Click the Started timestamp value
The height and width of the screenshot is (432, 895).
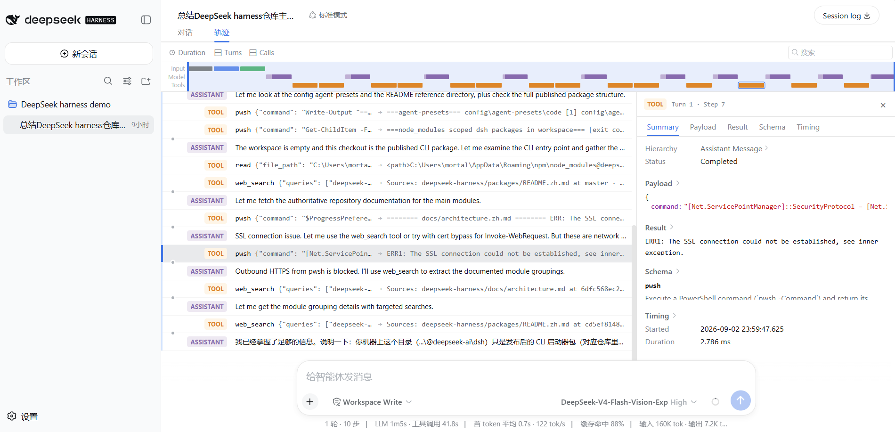pyautogui.click(x=742, y=329)
